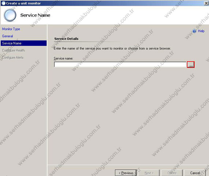This screenshot has height=176, width=209.
Task: Go to the Monitor Type step
Action: pyautogui.click(x=11, y=29)
